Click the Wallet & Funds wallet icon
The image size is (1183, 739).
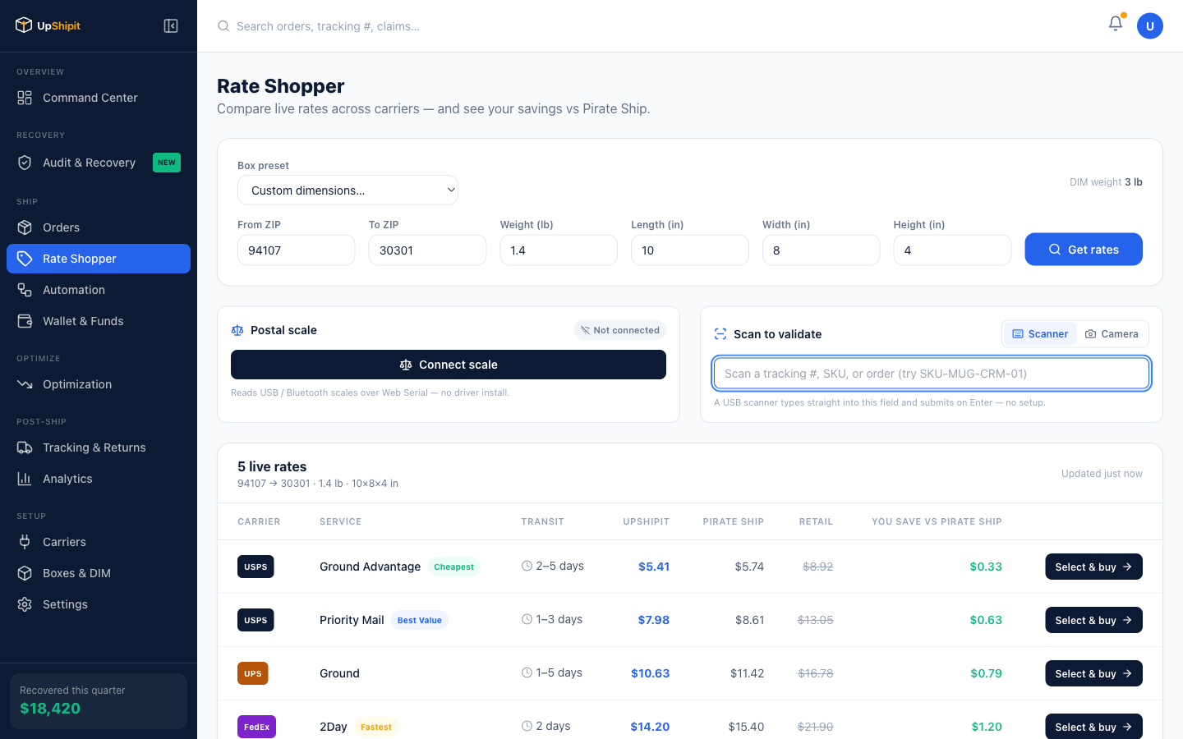25,321
